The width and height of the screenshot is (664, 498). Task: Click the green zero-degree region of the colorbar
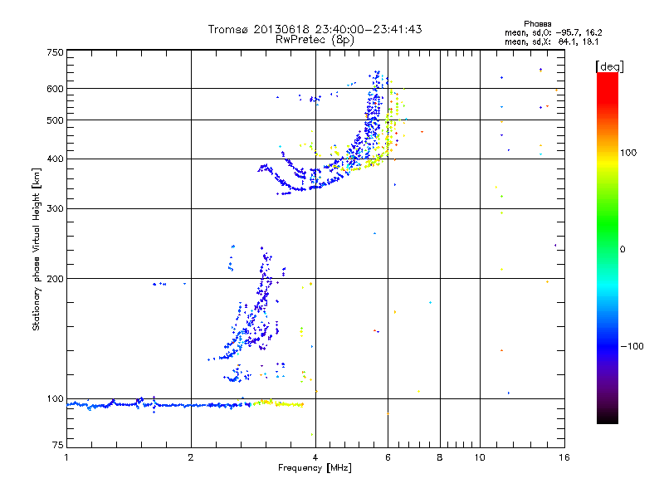point(608,248)
